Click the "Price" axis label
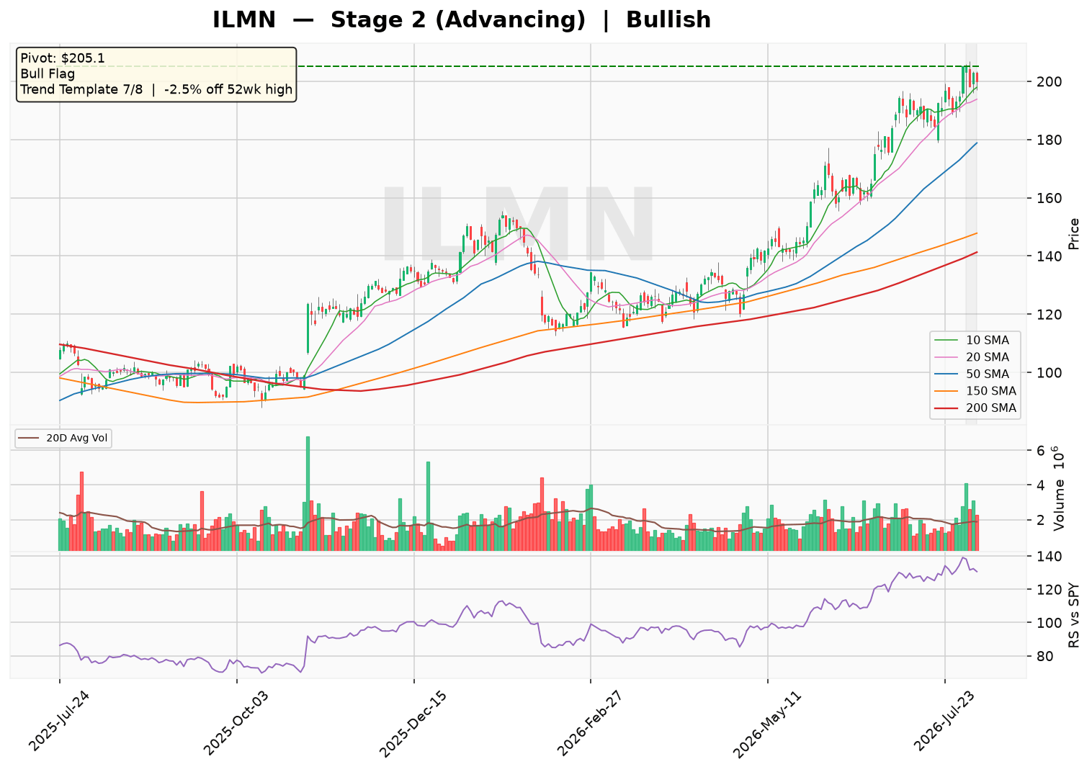Image resolution: width=1092 pixels, height=772 pixels. click(x=1074, y=233)
